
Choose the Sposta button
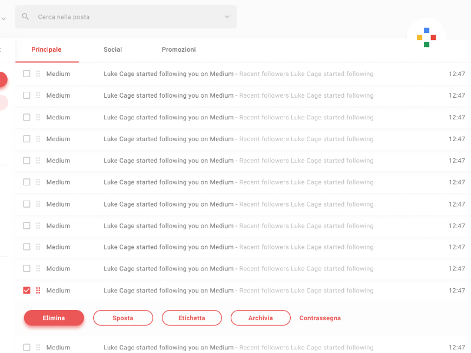point(123,318)
